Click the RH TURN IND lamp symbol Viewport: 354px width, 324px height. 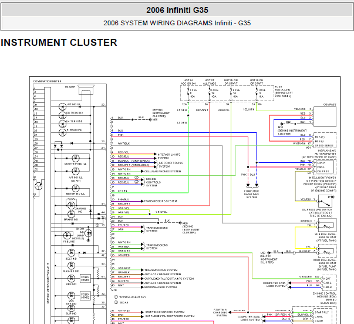(x=62, y=115)
